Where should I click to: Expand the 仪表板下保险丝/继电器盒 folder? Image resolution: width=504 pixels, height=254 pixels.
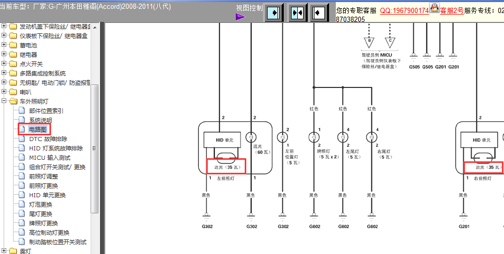(4, 36)
